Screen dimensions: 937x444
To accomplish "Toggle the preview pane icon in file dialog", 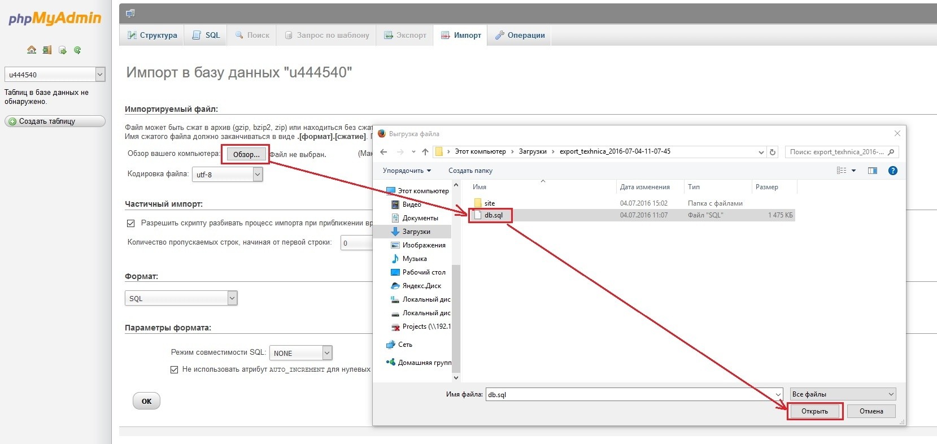I will tap(872, 171).
